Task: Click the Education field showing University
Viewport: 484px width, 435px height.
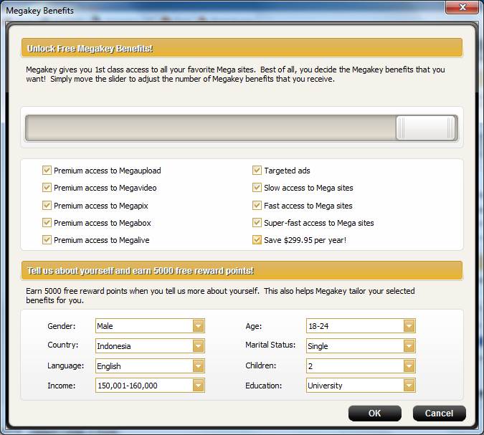Action: pyautogui.click(x=361, y=386)
